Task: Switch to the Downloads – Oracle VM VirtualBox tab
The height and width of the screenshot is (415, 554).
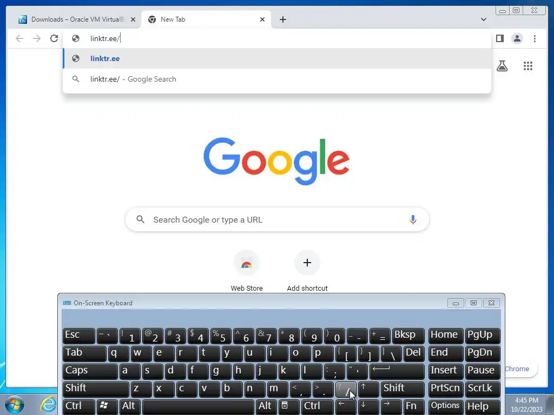Action: tap(77, 19)
